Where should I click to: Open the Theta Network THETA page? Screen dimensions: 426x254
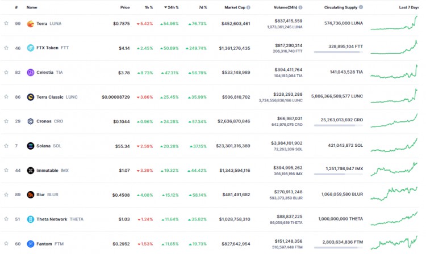(x=60, y=219)
